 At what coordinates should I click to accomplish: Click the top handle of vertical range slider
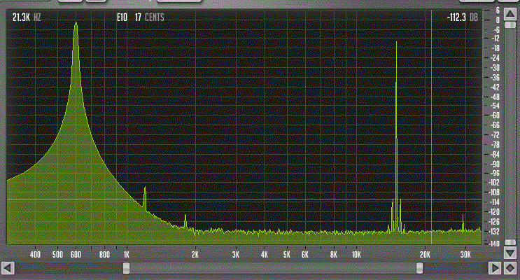click(510, 25)
